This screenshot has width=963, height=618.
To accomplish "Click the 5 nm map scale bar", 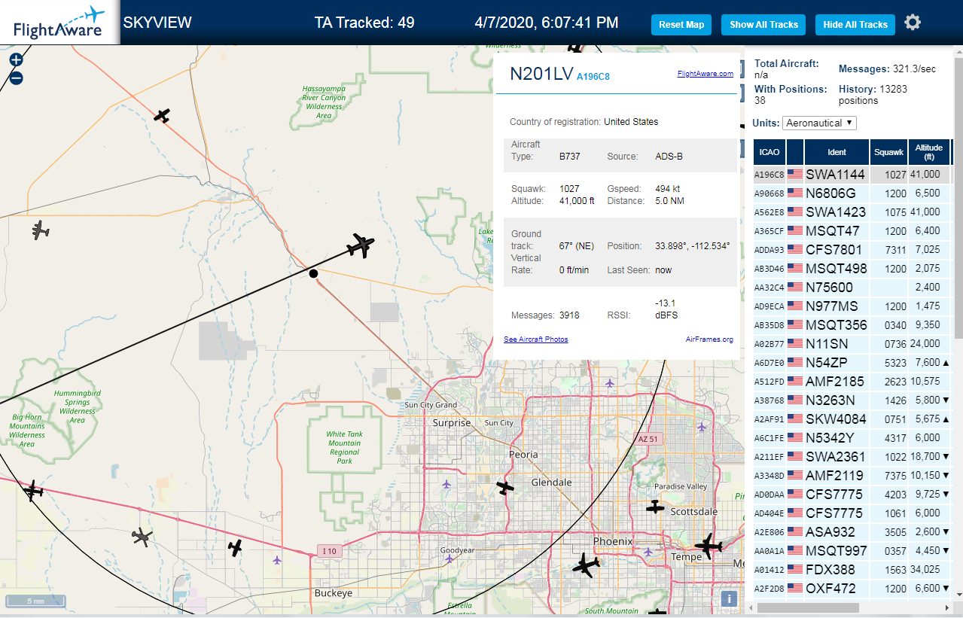I will 35,601.
